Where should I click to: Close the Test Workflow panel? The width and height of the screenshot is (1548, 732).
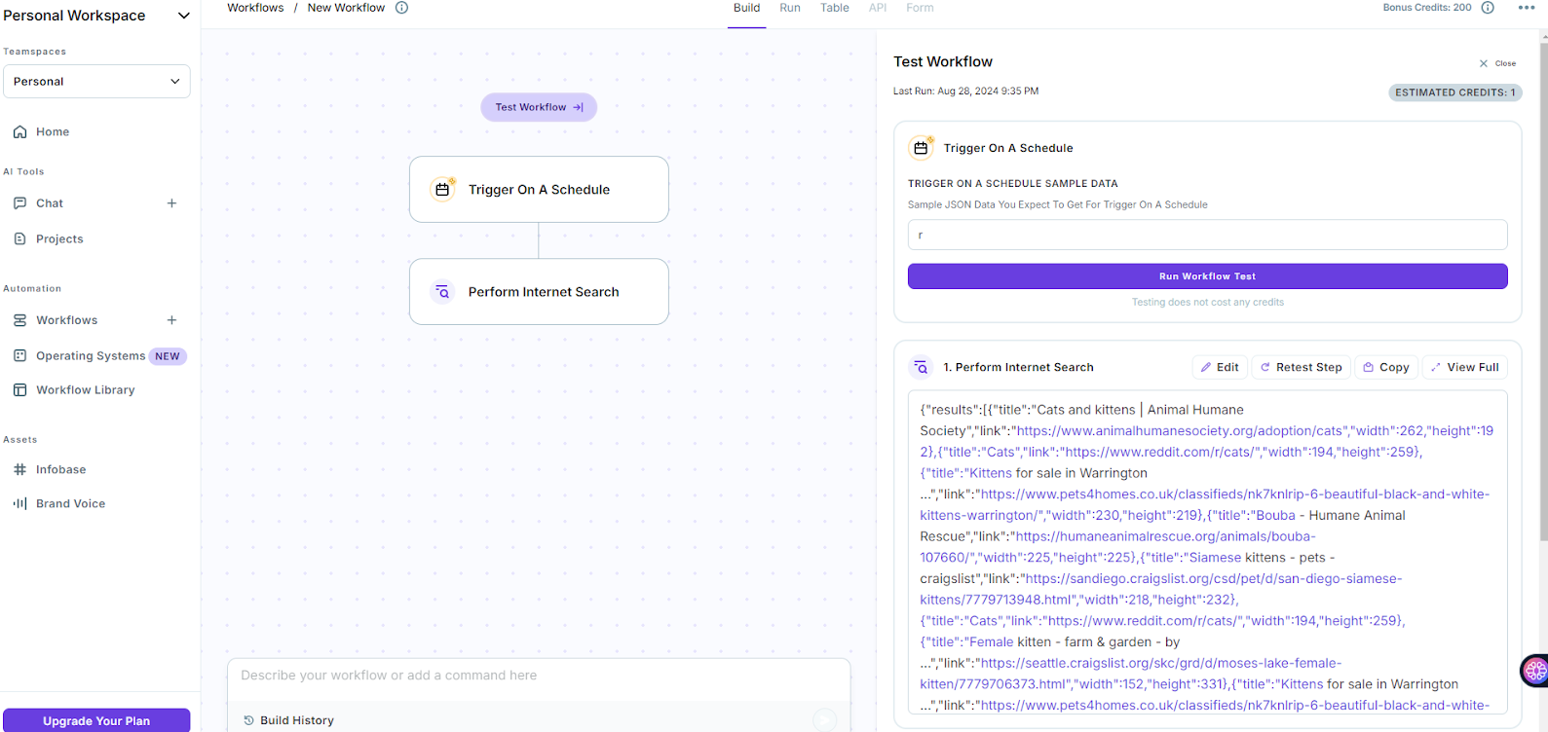click(x=1497, y=63)
